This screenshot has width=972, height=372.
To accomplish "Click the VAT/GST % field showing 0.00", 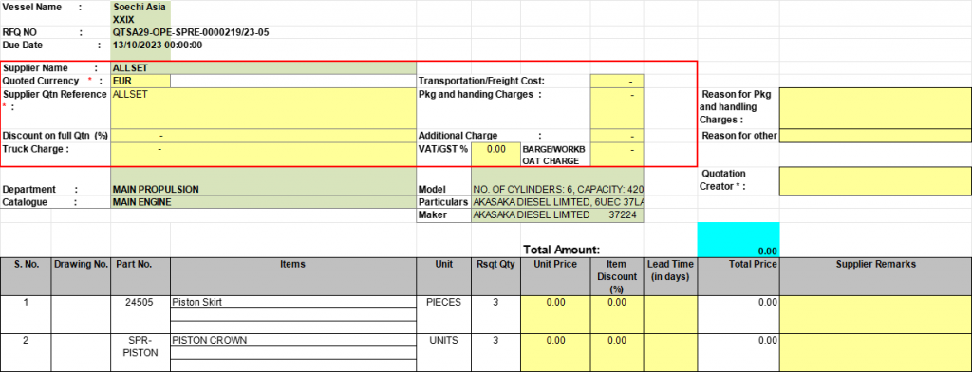I will 495,155.
